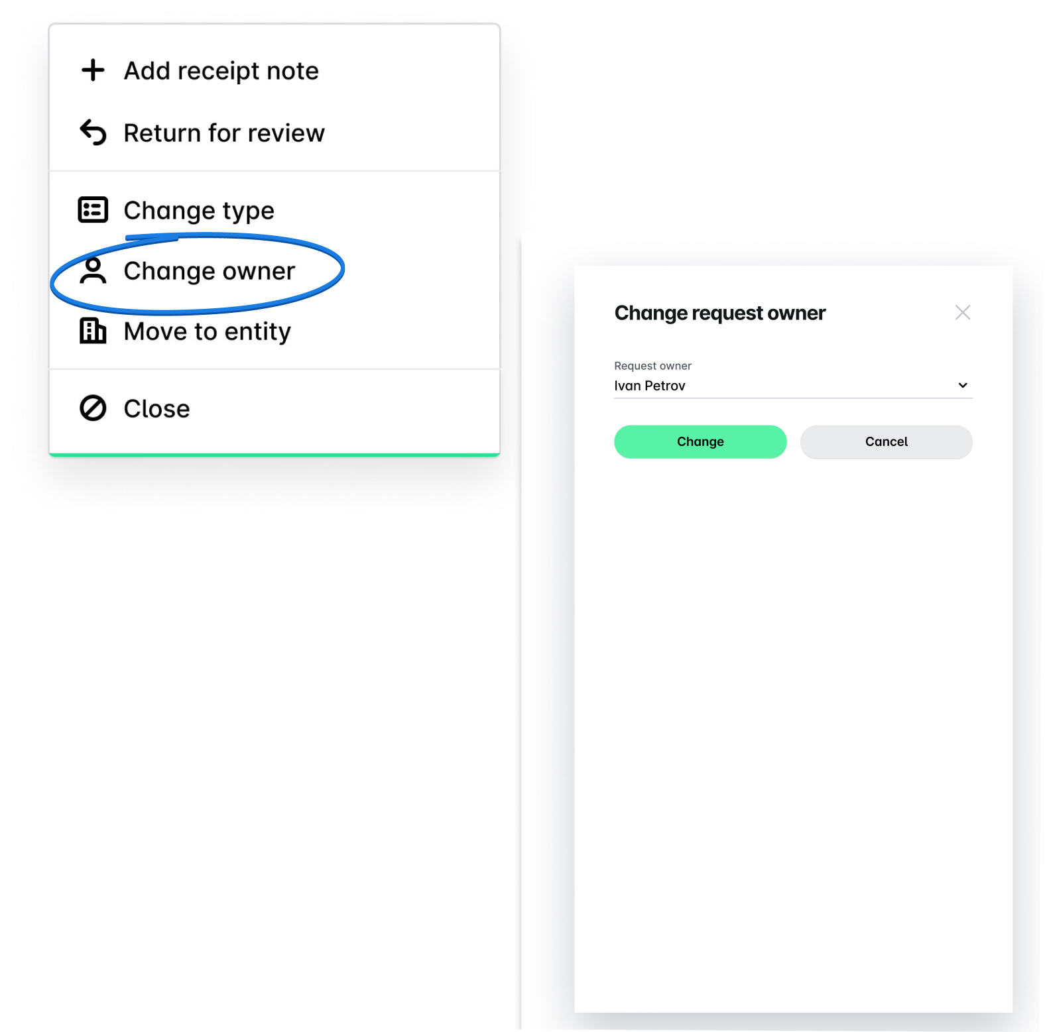The image size is (1045, 1032).
Task: Open the Request owner dropdown
Action: click(793, 385)
